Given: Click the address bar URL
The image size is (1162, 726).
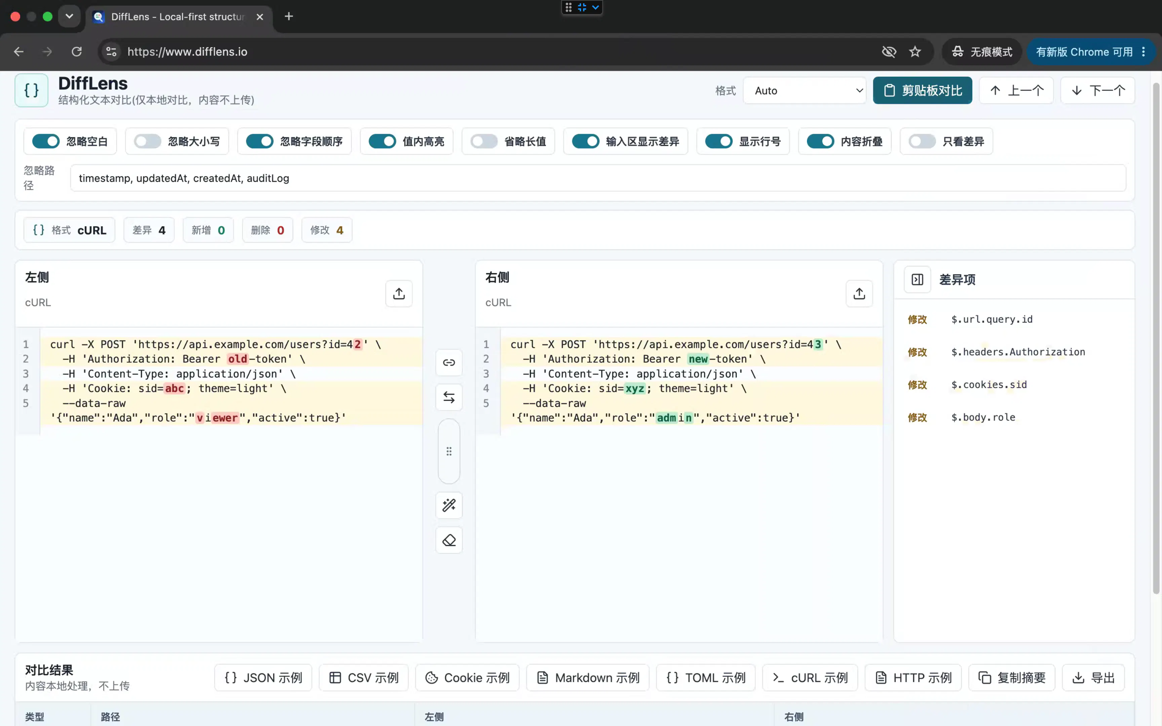Looking at the screenshot, I should pos(187,52).
